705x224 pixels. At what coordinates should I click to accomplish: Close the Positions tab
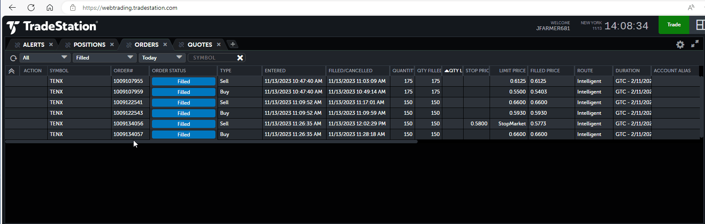[112, 45]
